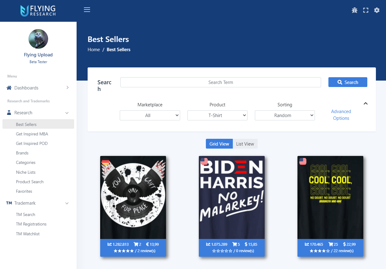The width and height of the screenshot is (386, 269).
Task: Switch to Grid View
Action: click(219, 144)
